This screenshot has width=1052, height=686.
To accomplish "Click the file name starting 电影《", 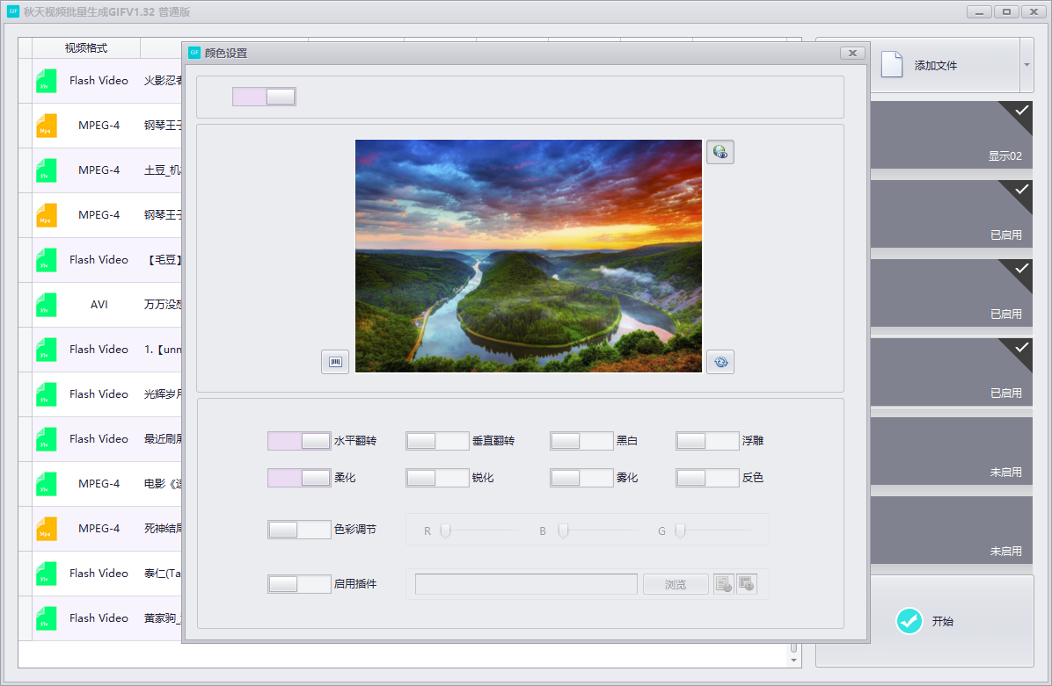I will tap(163, 484).
